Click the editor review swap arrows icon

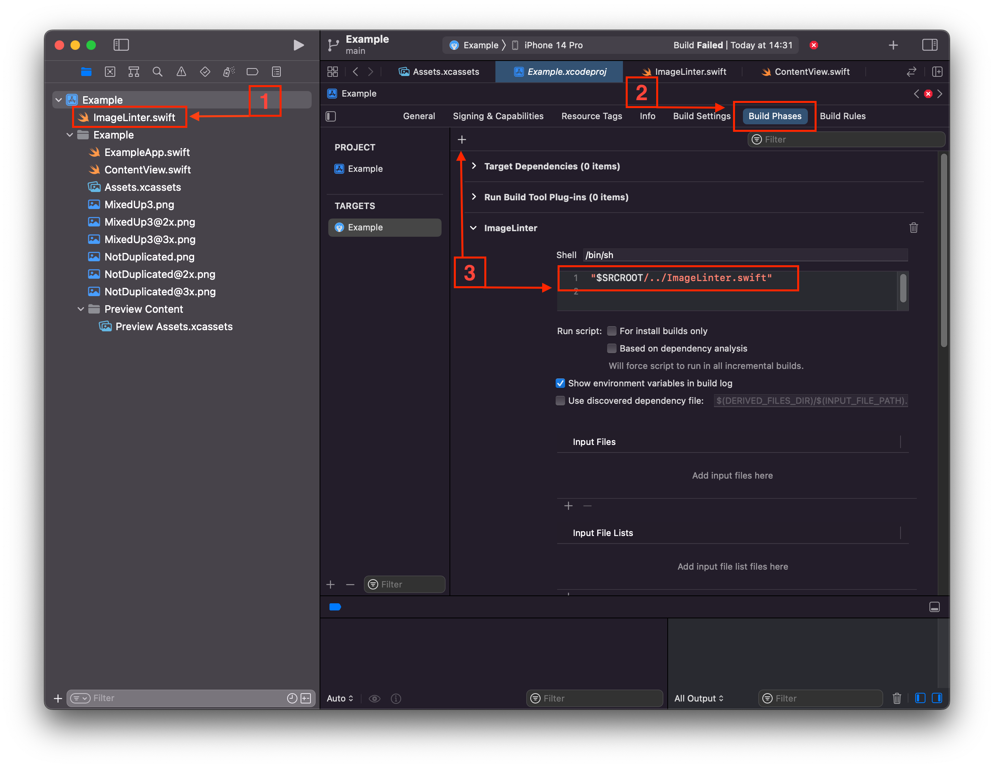911,71
